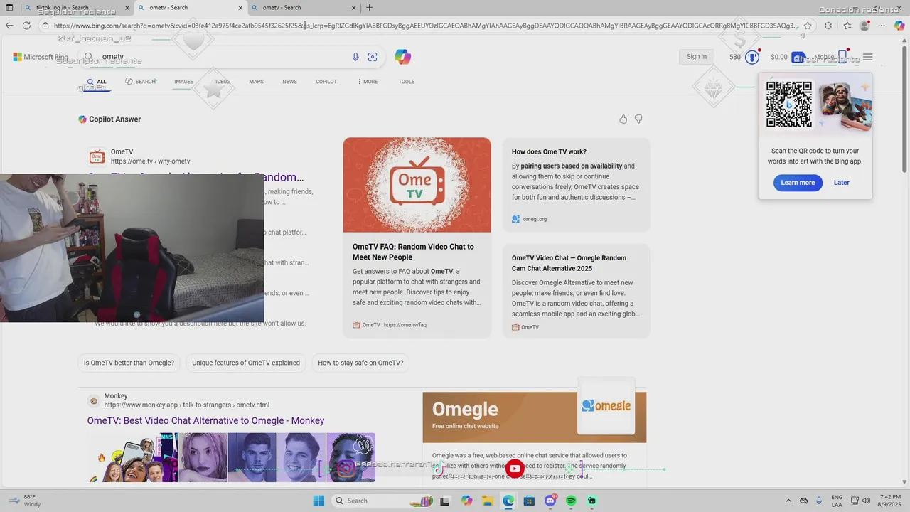Open Monkey result first image thumbnail
The width and height of the screenshot is (910, 512).
coord(132,457)
